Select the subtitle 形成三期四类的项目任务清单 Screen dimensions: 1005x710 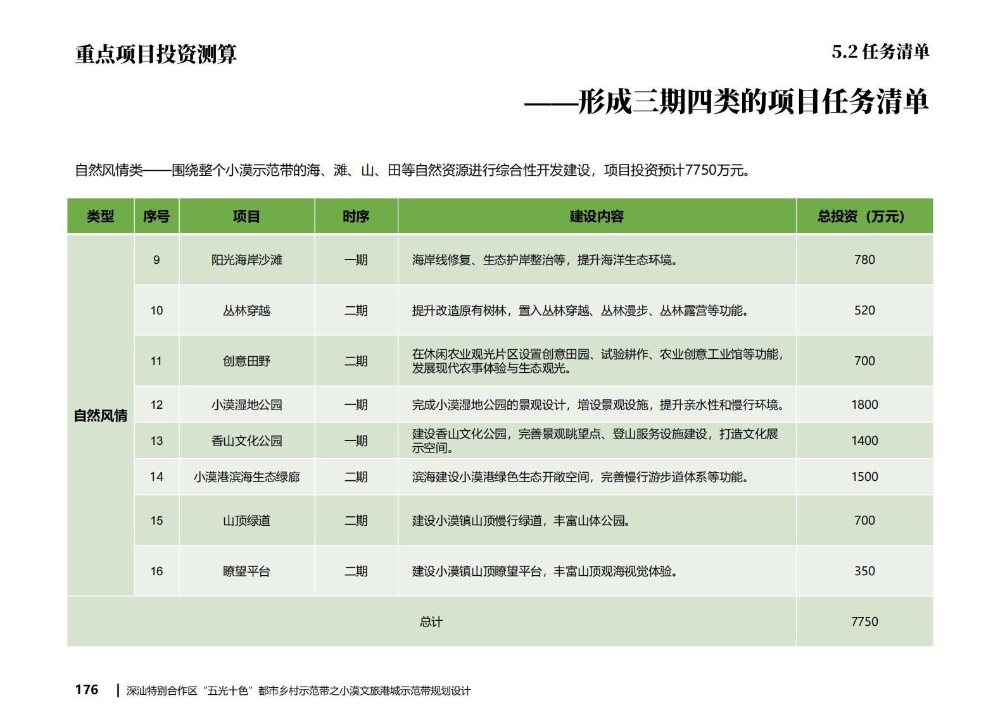pyautogui.click(x=754, y=102)
